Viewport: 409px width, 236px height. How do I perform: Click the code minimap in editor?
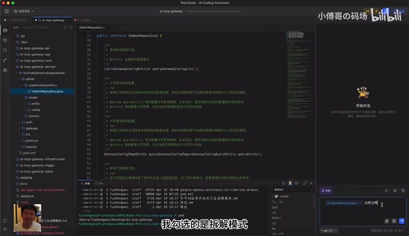299,75
